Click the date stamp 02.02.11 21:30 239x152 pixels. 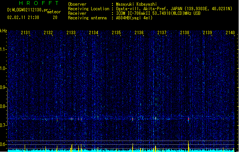[23, 17]
